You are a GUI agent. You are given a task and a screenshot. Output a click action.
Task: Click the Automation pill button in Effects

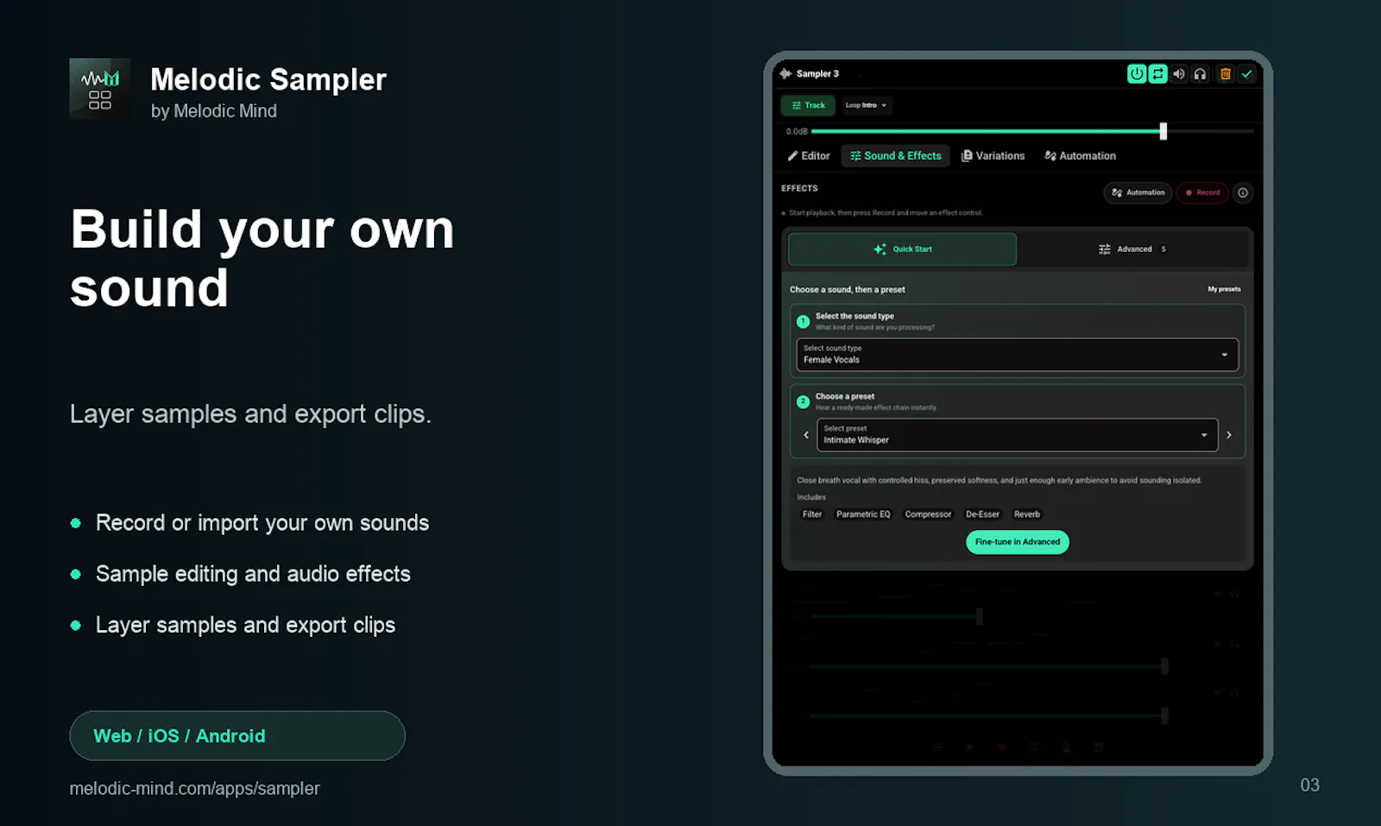[1138, 192]
